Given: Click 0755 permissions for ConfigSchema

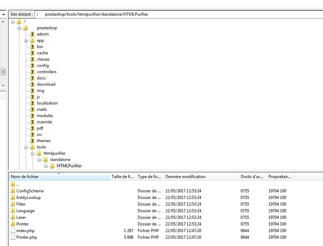Looking at the screenshot, I should pyautogui.click(x=245, y=191).
